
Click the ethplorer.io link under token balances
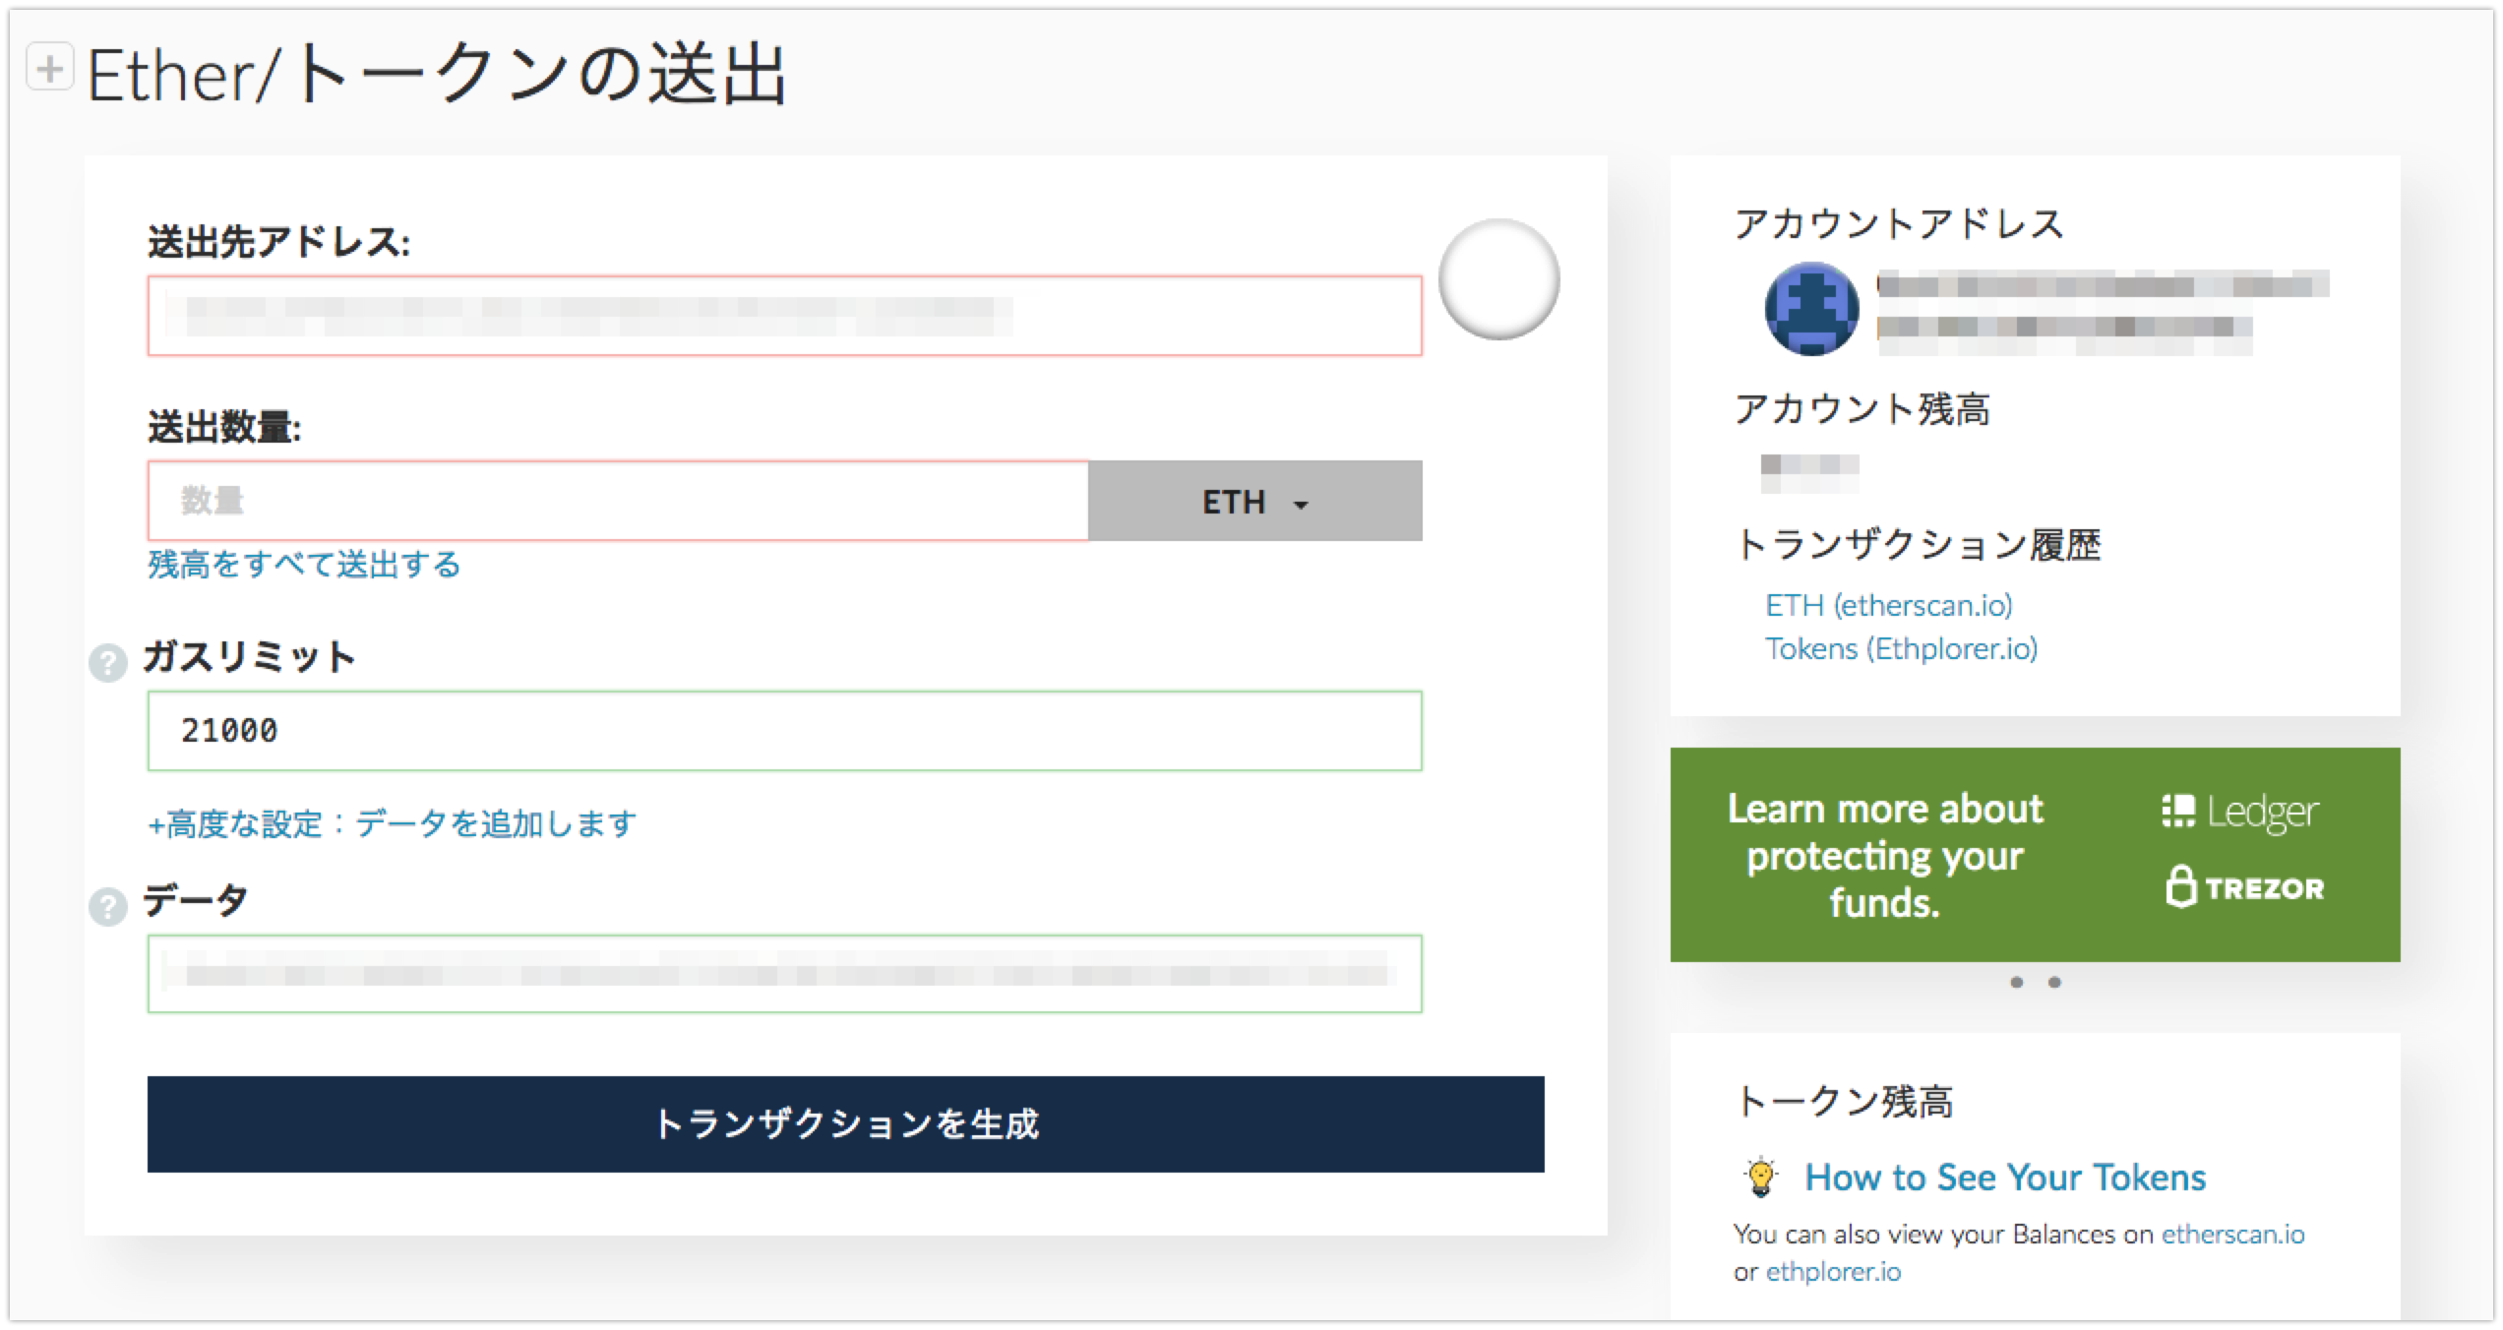click(x=1833, y=1272)
